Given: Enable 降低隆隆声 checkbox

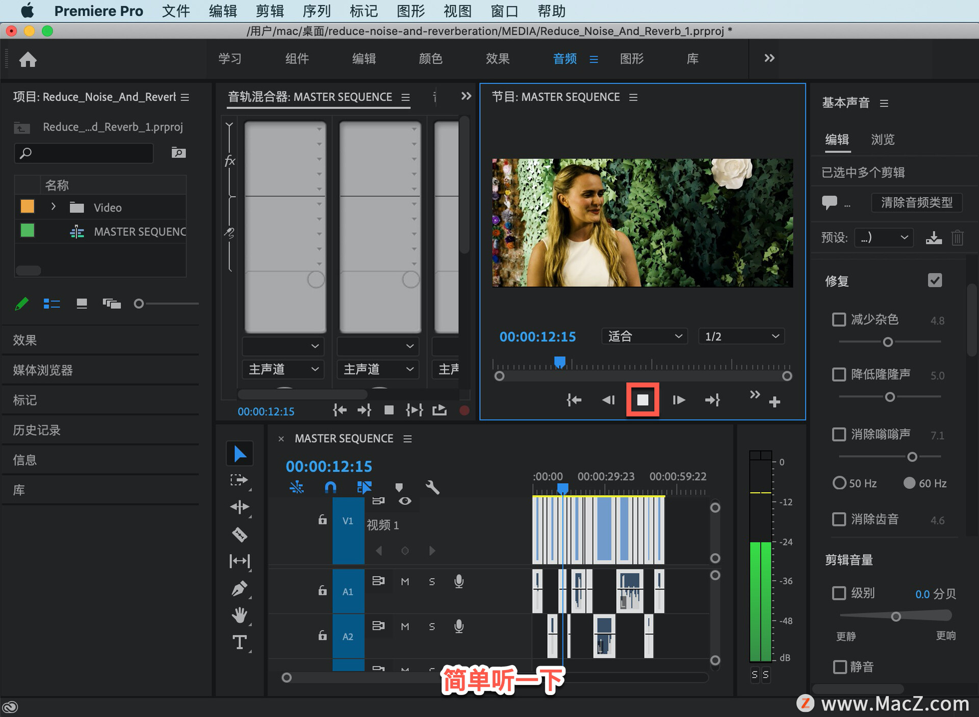Looking at the screenshot, I should pyautogui.click(x=839, y=375).
